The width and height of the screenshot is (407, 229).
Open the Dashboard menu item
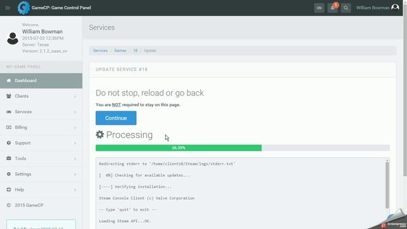pos(41,81)
